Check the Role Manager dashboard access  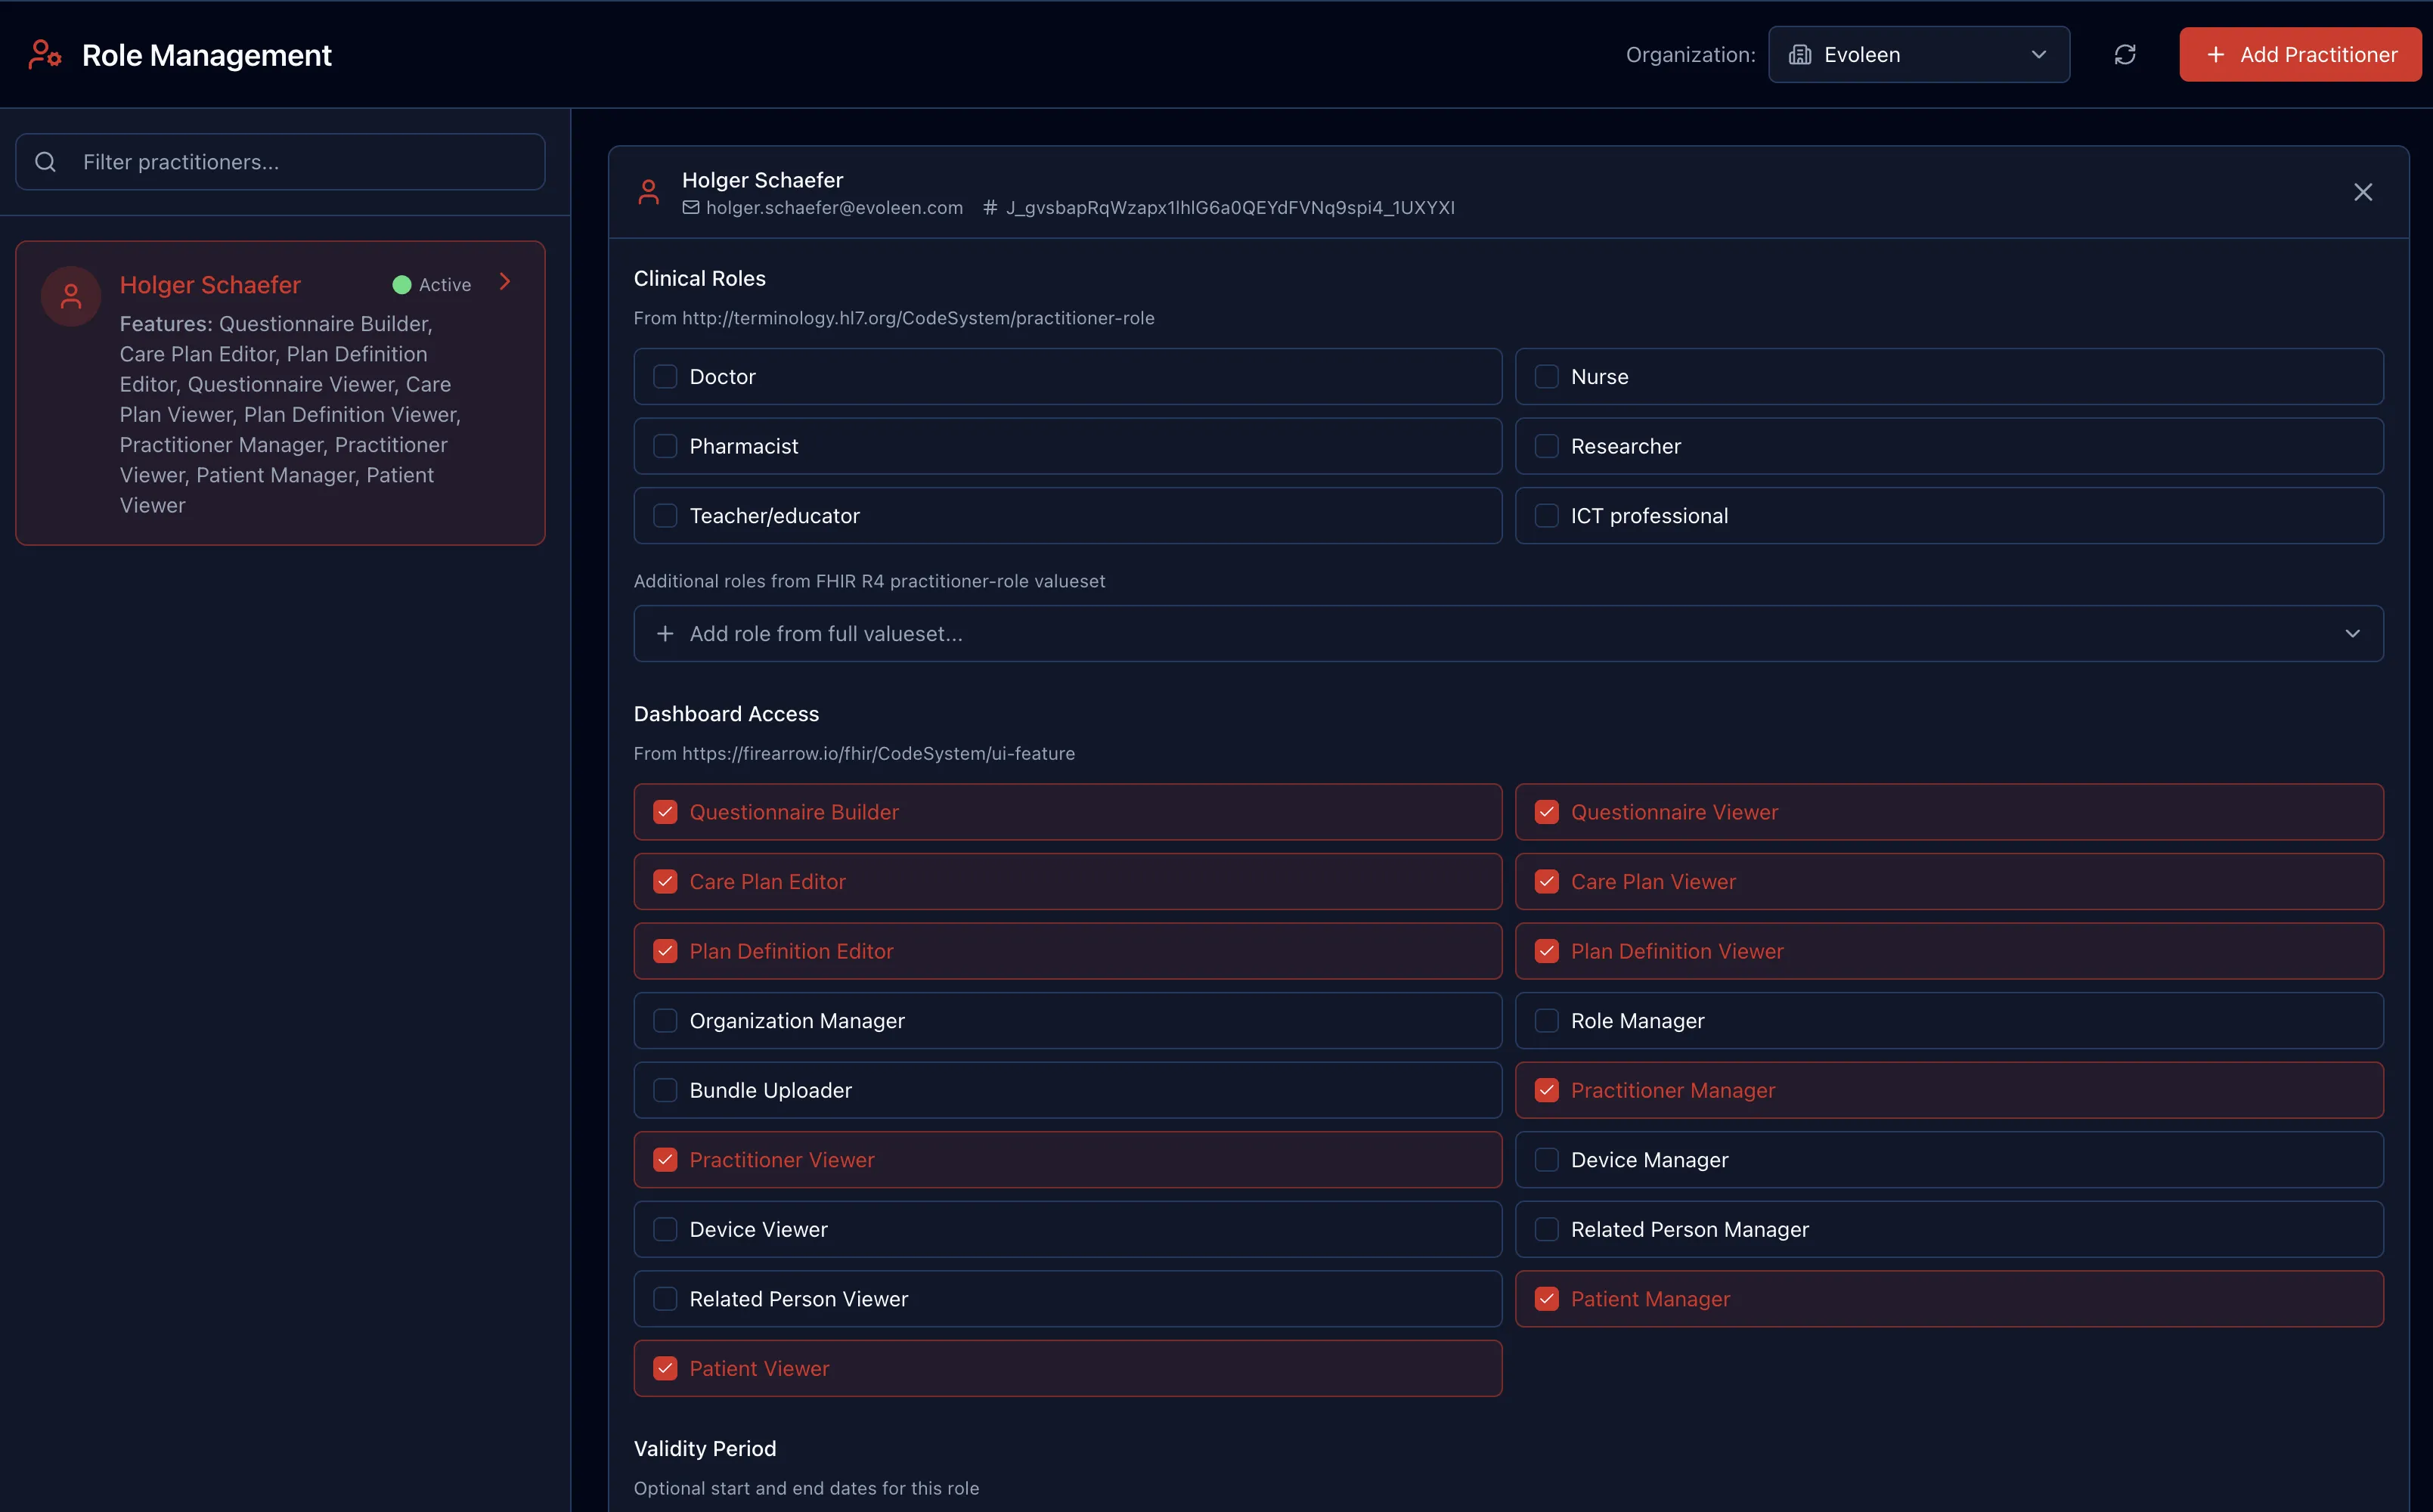(x=1546, y=1021)
